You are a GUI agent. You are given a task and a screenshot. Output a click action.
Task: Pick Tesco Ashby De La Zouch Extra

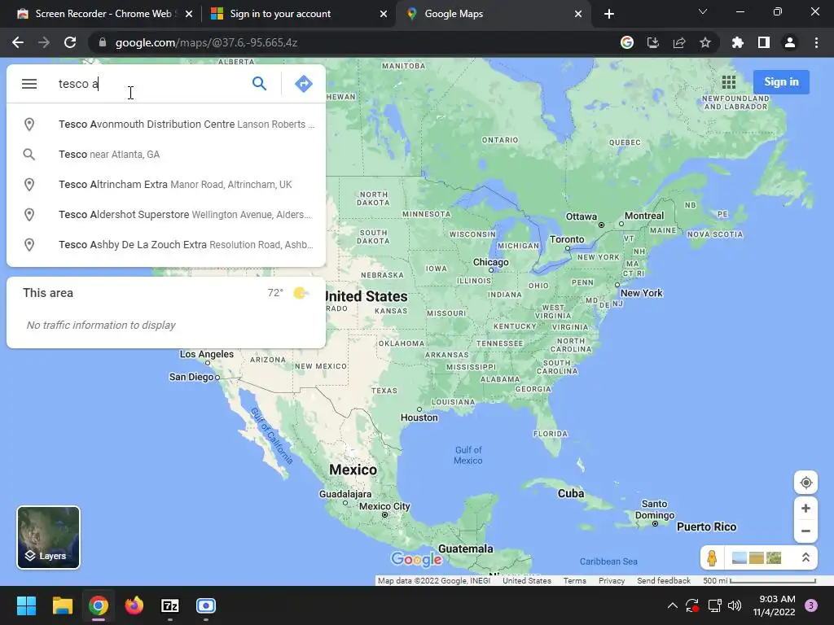point(166,244)
